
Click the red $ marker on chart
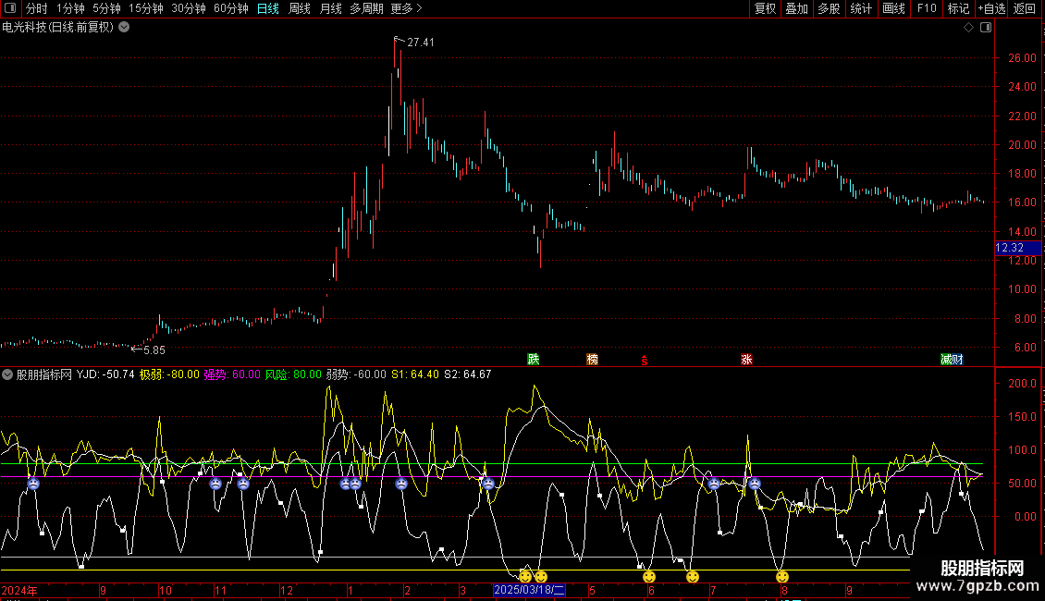point(645,359)
